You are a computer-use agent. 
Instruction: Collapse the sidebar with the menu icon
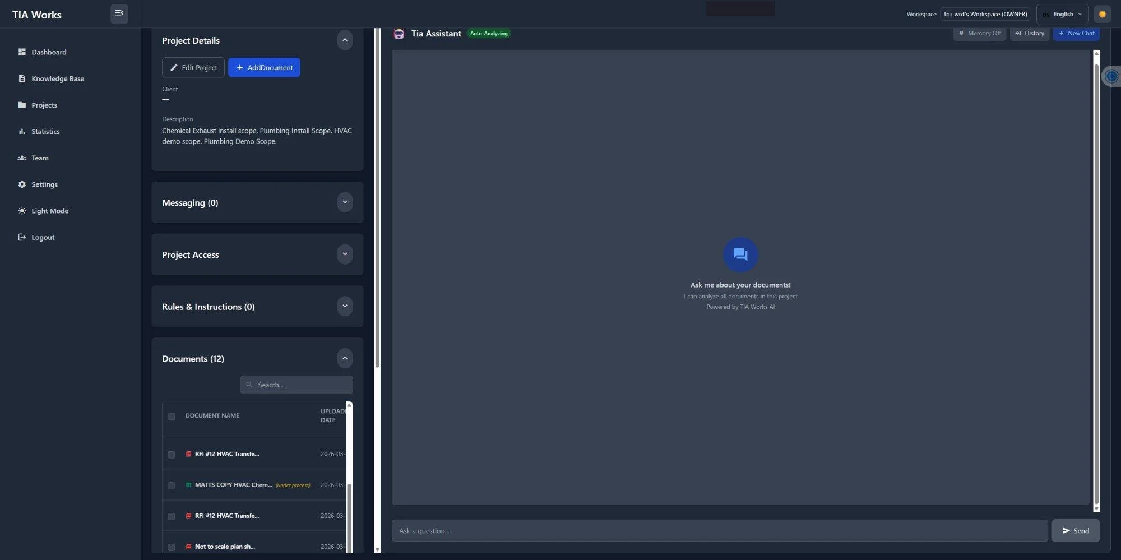[119, 13]
